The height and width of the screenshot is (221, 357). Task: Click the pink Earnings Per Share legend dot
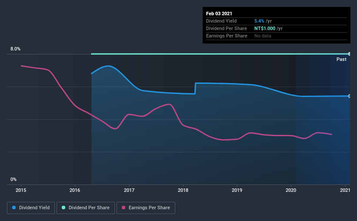[123, 208]
